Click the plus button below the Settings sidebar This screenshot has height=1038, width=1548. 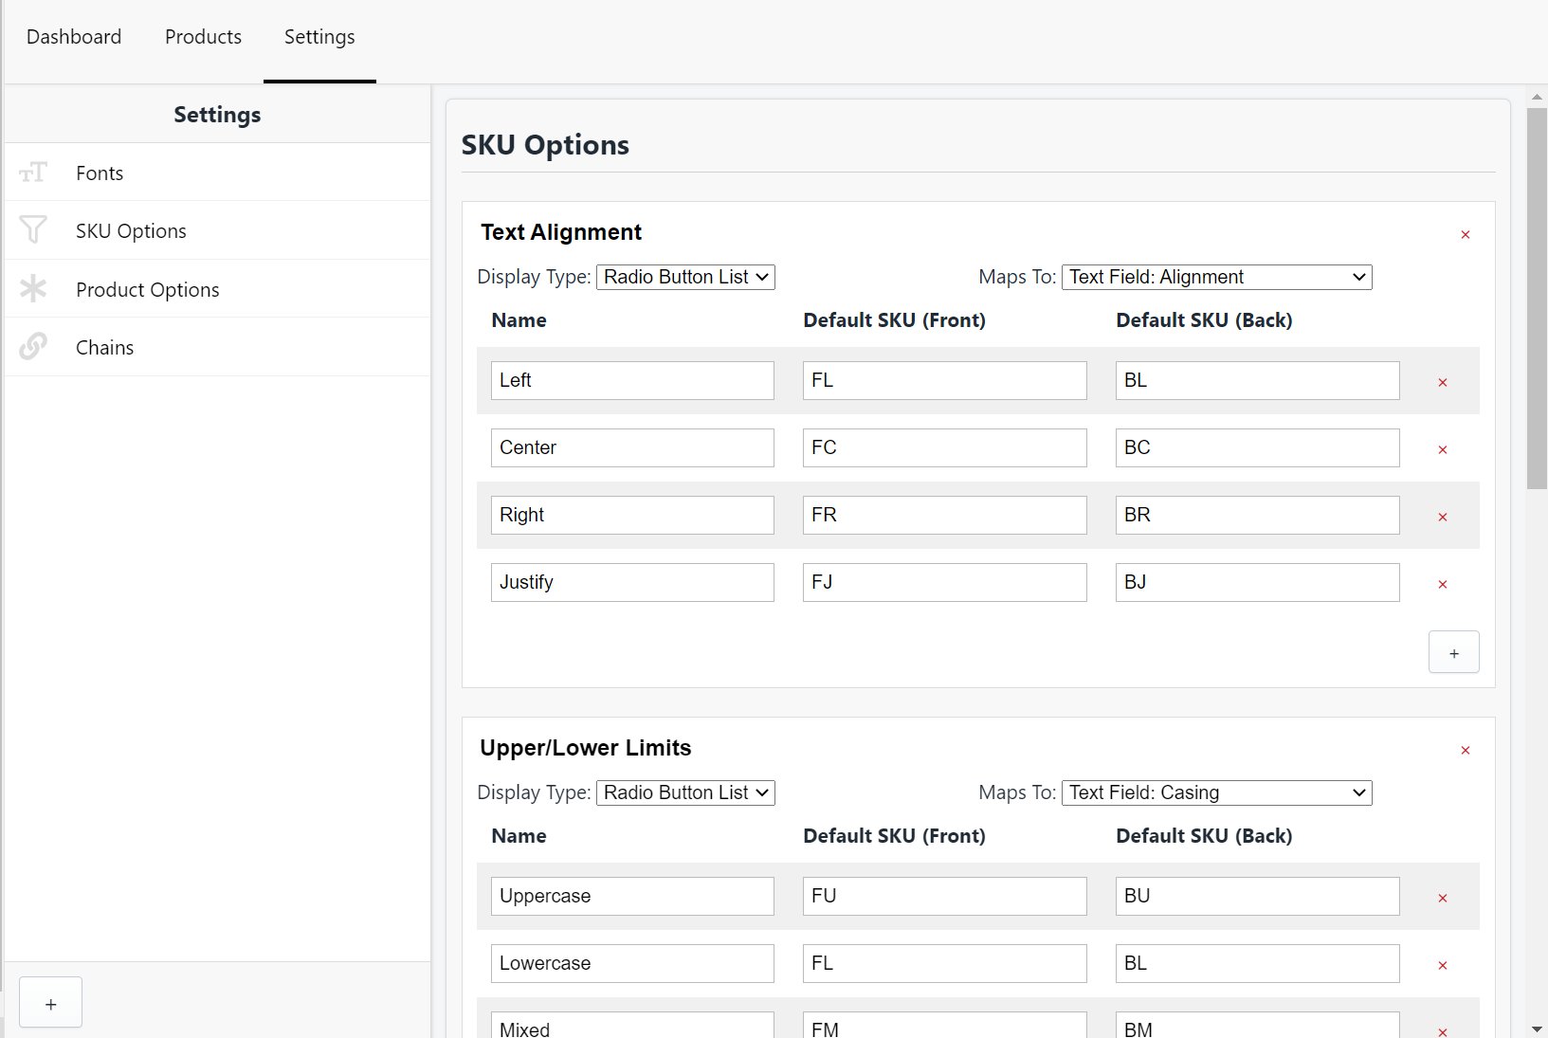pos(50,1003)
